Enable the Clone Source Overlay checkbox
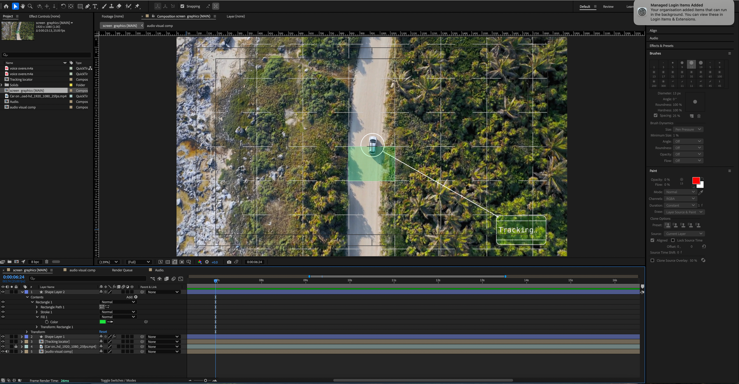The height and width of the screenshot is (384, 739). click(653, 260)
